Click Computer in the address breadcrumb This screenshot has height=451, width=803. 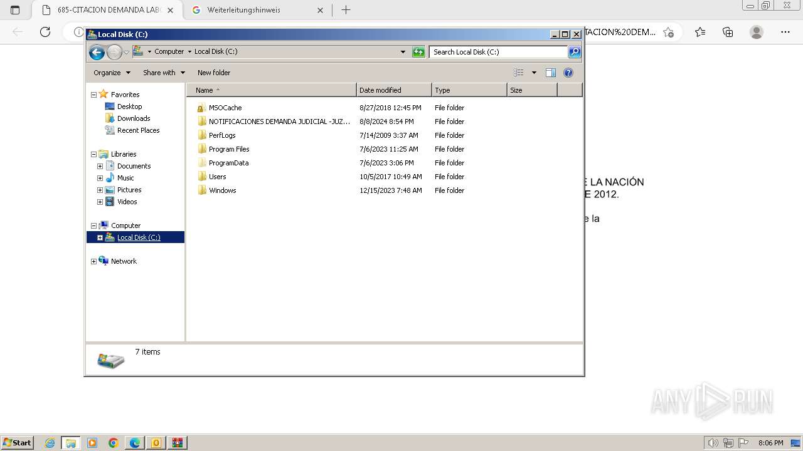pos(169,51)
